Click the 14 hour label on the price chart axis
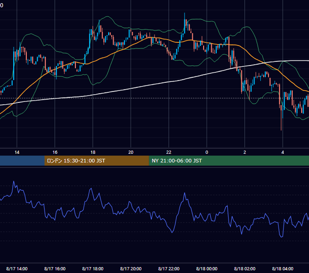This screenshot has width=309, height=273. pos(17,152)
